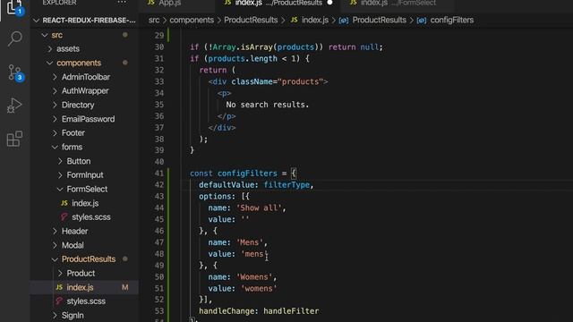Open the Search view icon

[14, 38]
